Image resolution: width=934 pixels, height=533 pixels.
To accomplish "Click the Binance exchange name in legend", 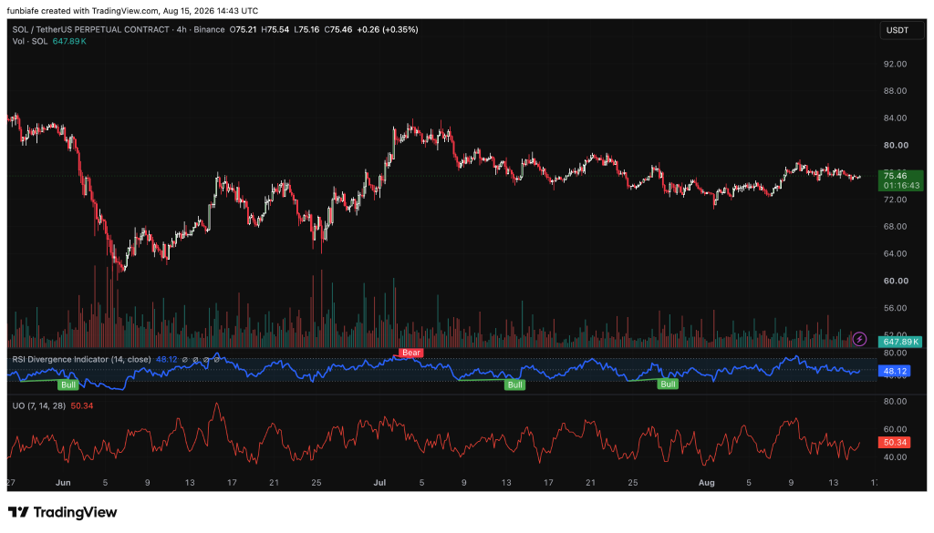I will tap(209, 29).
